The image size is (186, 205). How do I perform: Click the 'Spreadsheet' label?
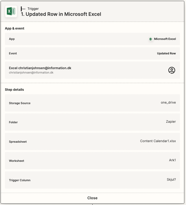tap(18, 142)
